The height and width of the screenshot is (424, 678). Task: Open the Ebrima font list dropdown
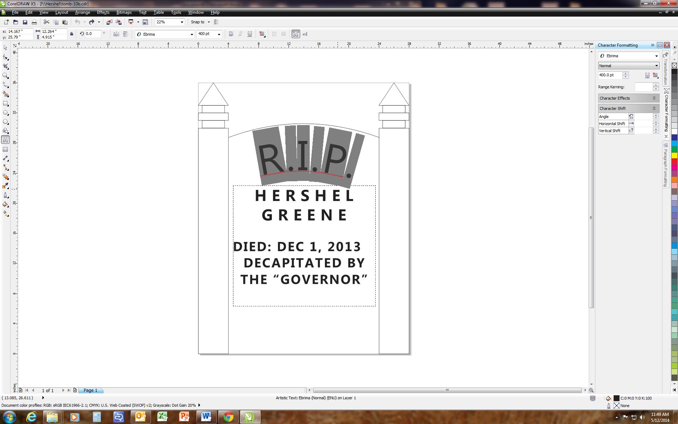[x=192, y=34]
